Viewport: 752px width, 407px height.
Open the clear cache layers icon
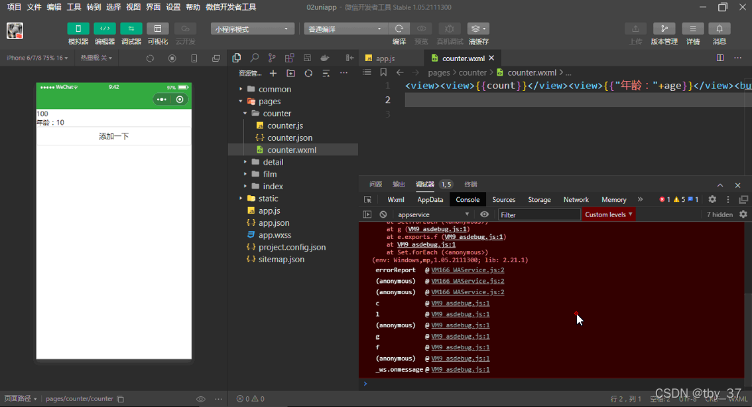click(x=478, y=29)
